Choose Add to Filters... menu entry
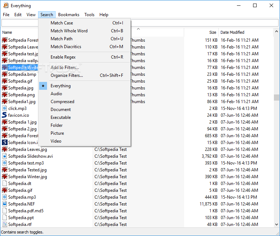The image size is (280, 236). tap(84, 68)
